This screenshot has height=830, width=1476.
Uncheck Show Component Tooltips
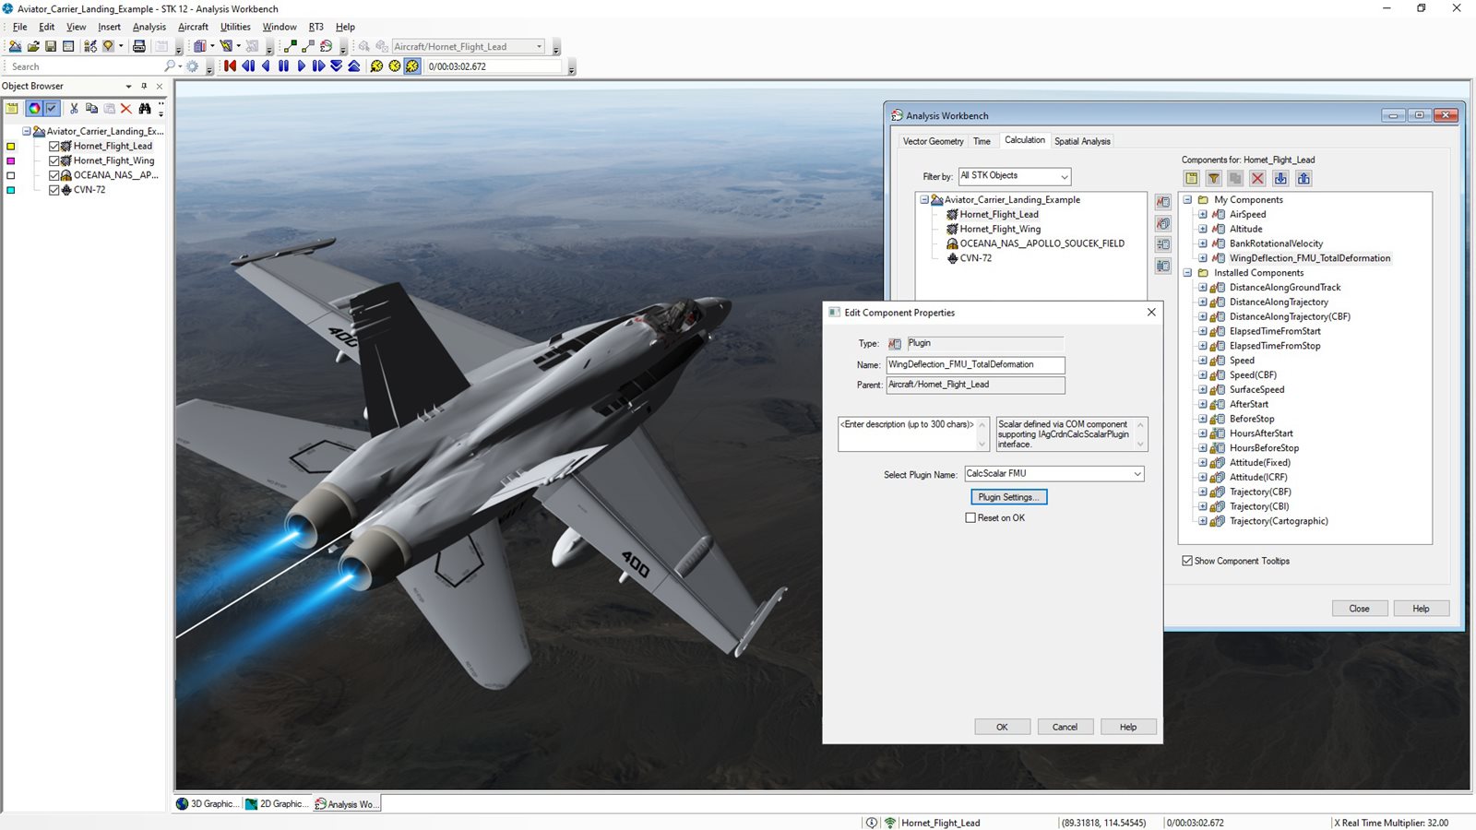[x=1187, y=561]
